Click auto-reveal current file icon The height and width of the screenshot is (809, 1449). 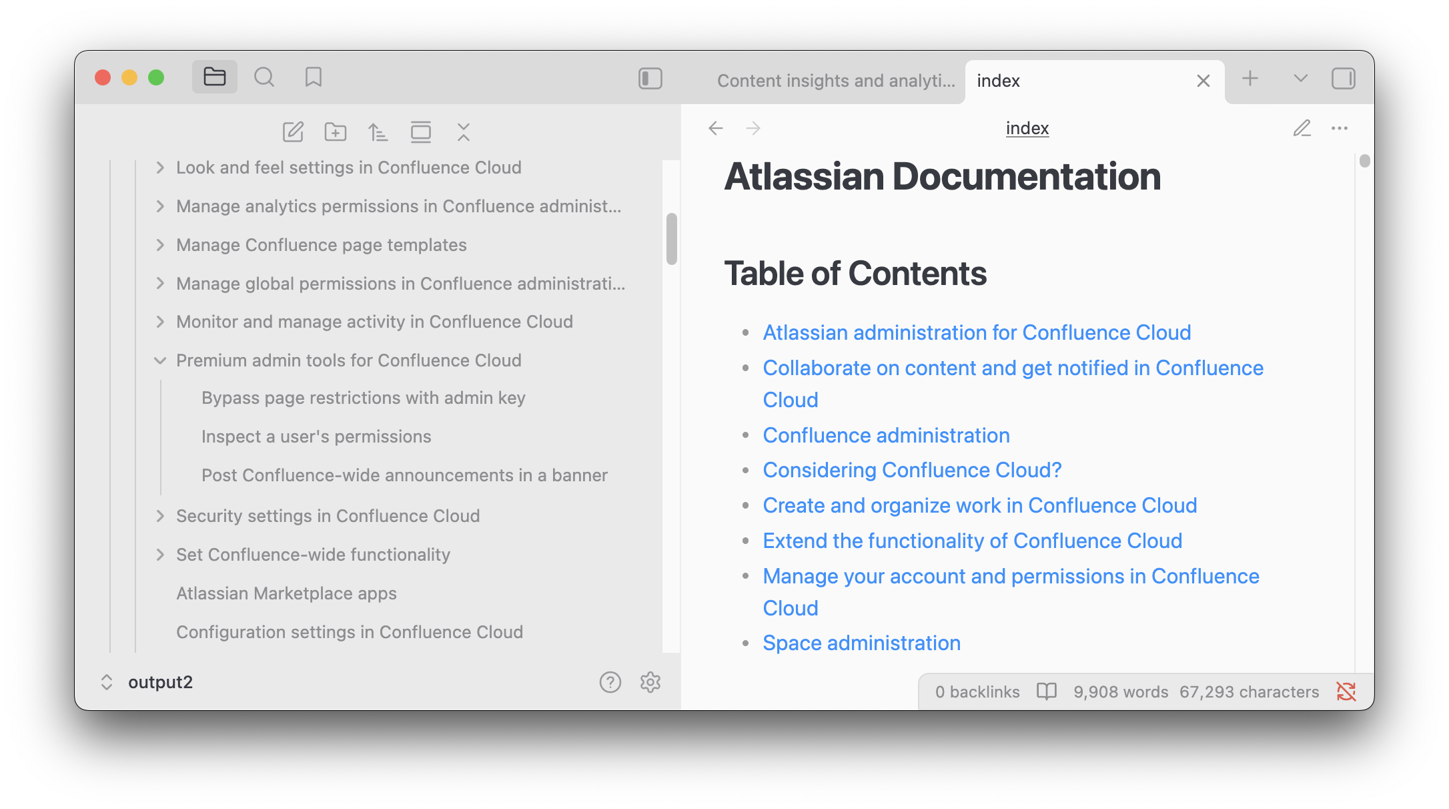click(x=421, y=132)
